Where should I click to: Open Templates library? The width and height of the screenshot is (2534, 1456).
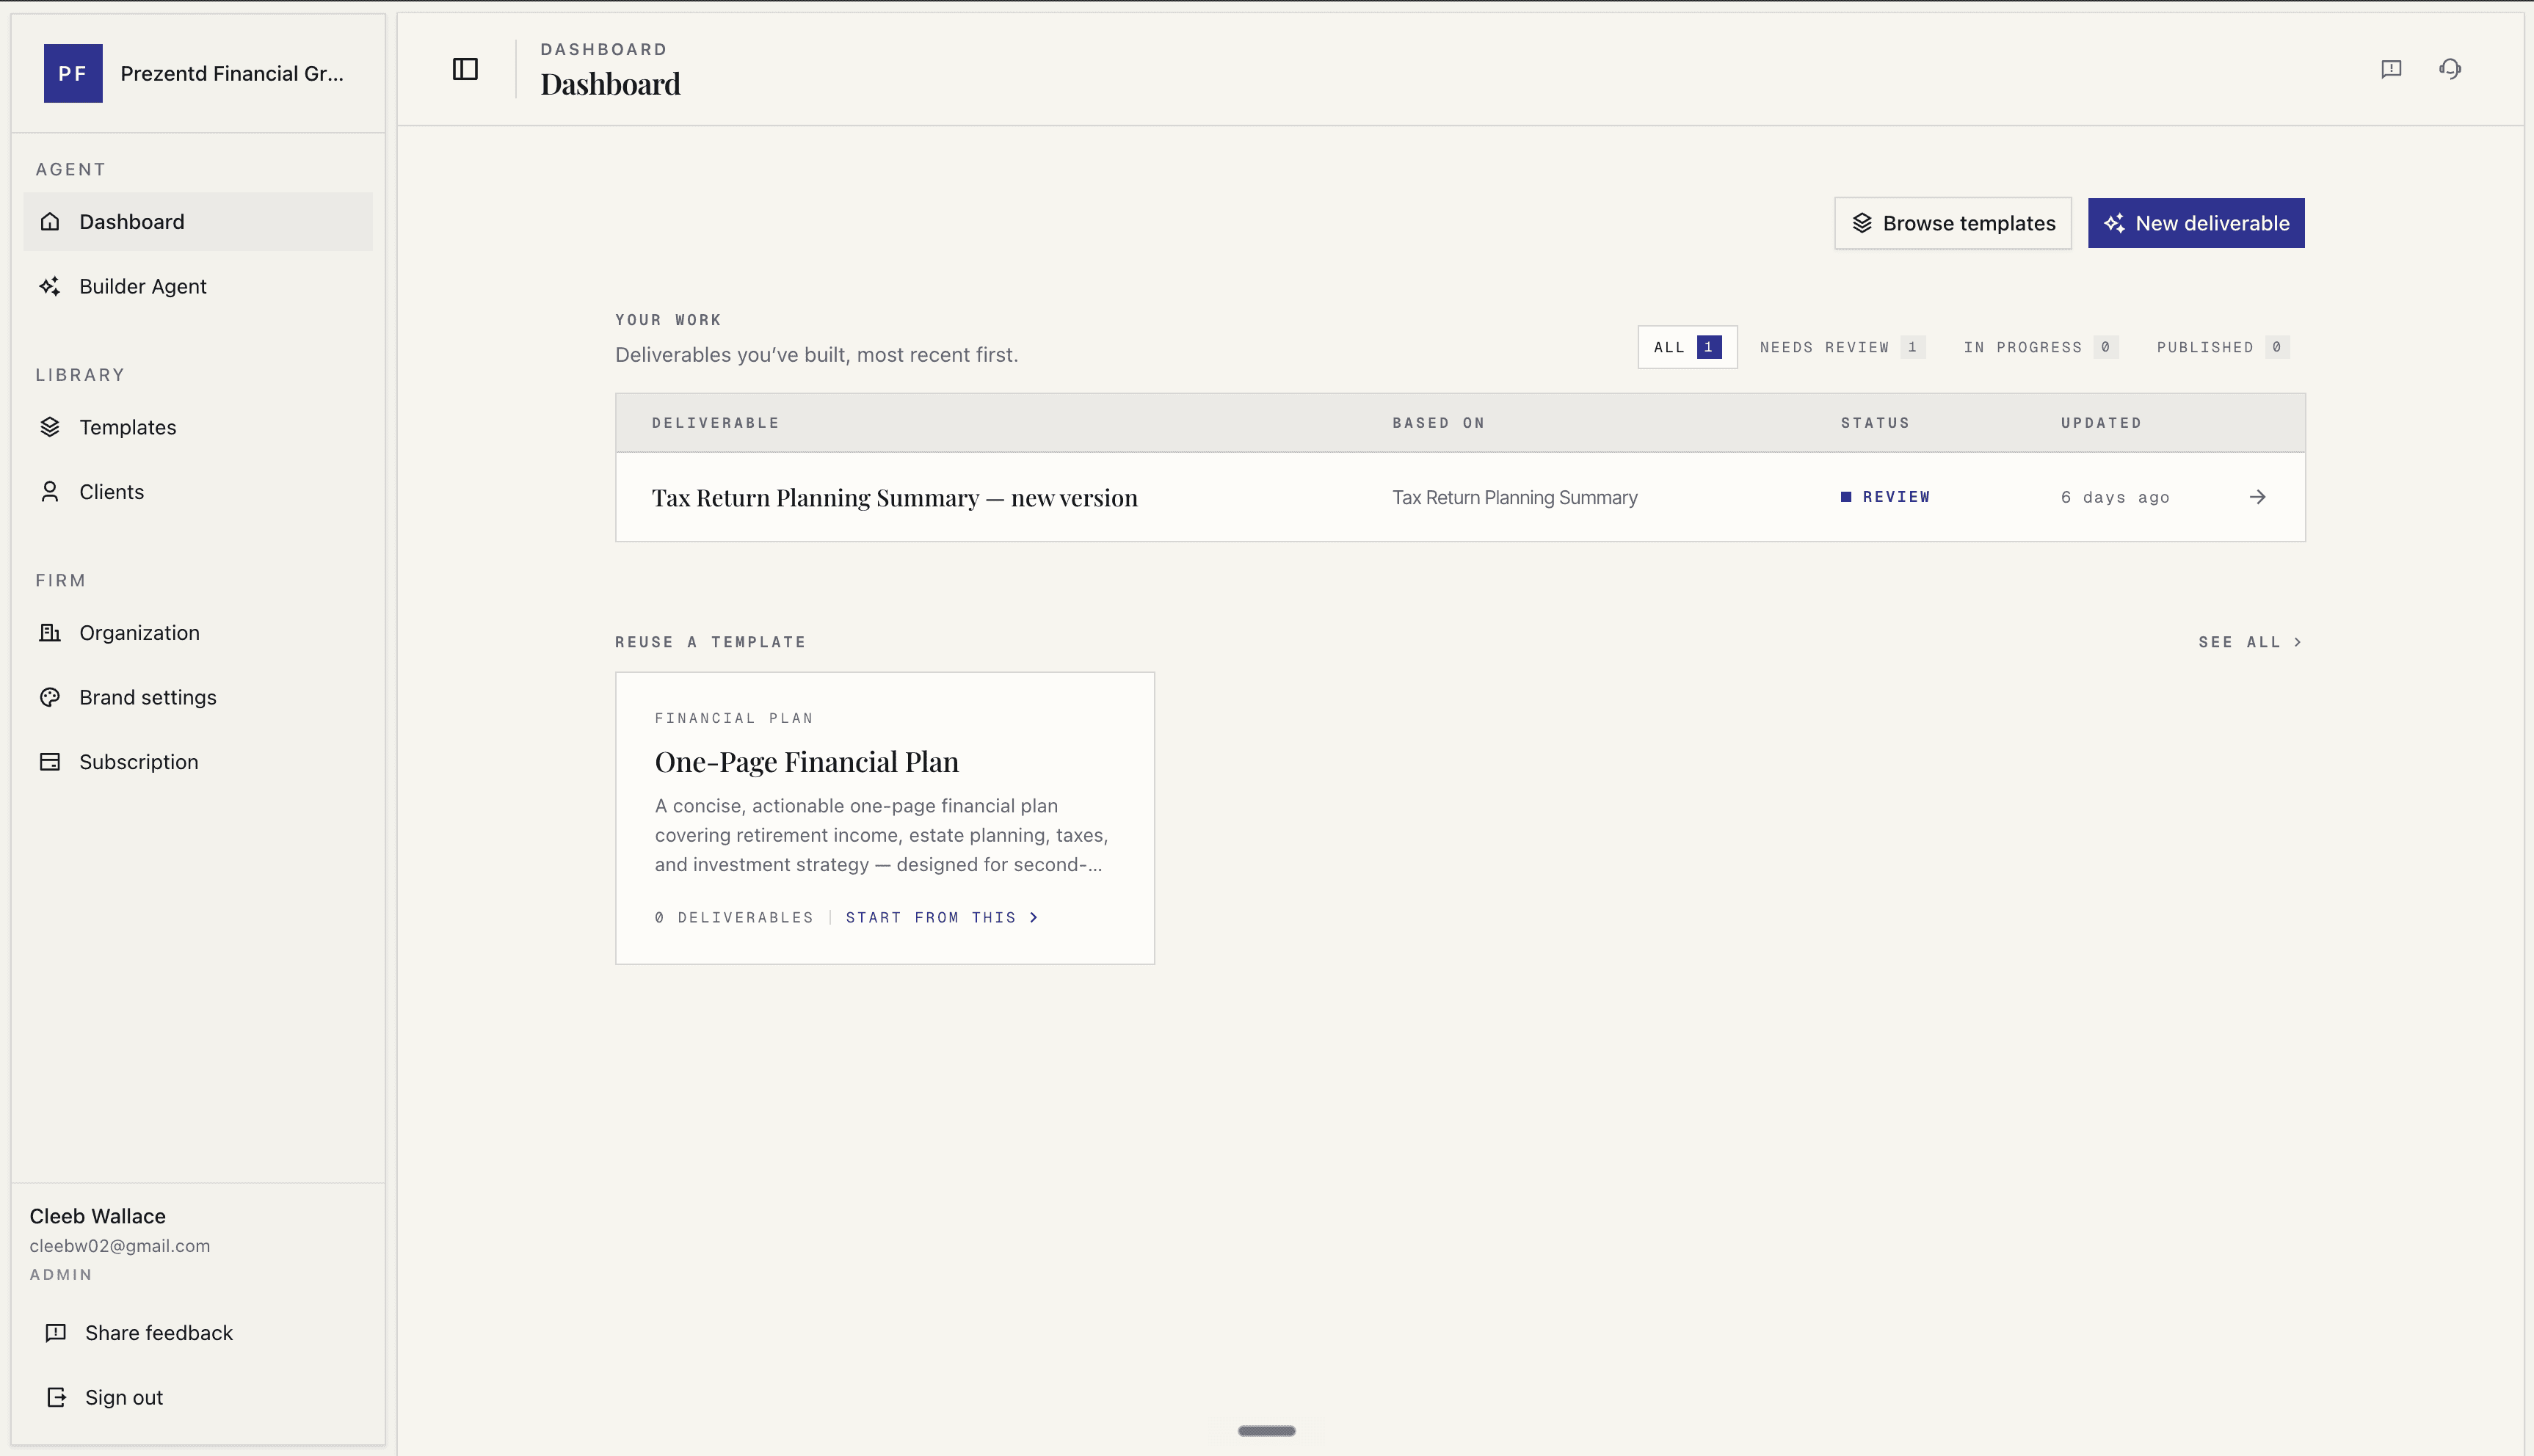(x=198, y=427)
